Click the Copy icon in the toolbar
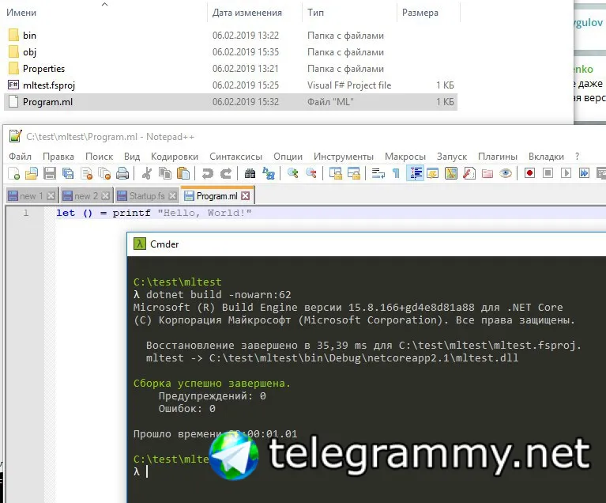Viewport: 606px width, 503px height. (x=165, y=173)
